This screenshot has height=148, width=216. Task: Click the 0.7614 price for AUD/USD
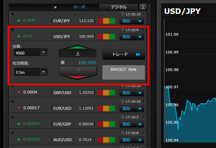85,140
